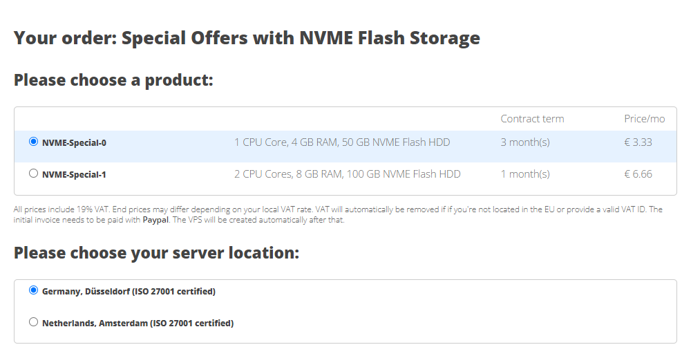Click the 'Please choose a product' heading
This screenshot has height=356, width=682.
(x=113, y=80)
